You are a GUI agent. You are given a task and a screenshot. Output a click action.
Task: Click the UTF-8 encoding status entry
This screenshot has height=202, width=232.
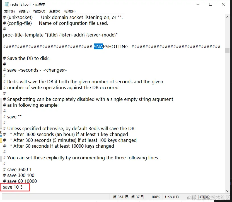pyautogui.click(x=203, y=197)
